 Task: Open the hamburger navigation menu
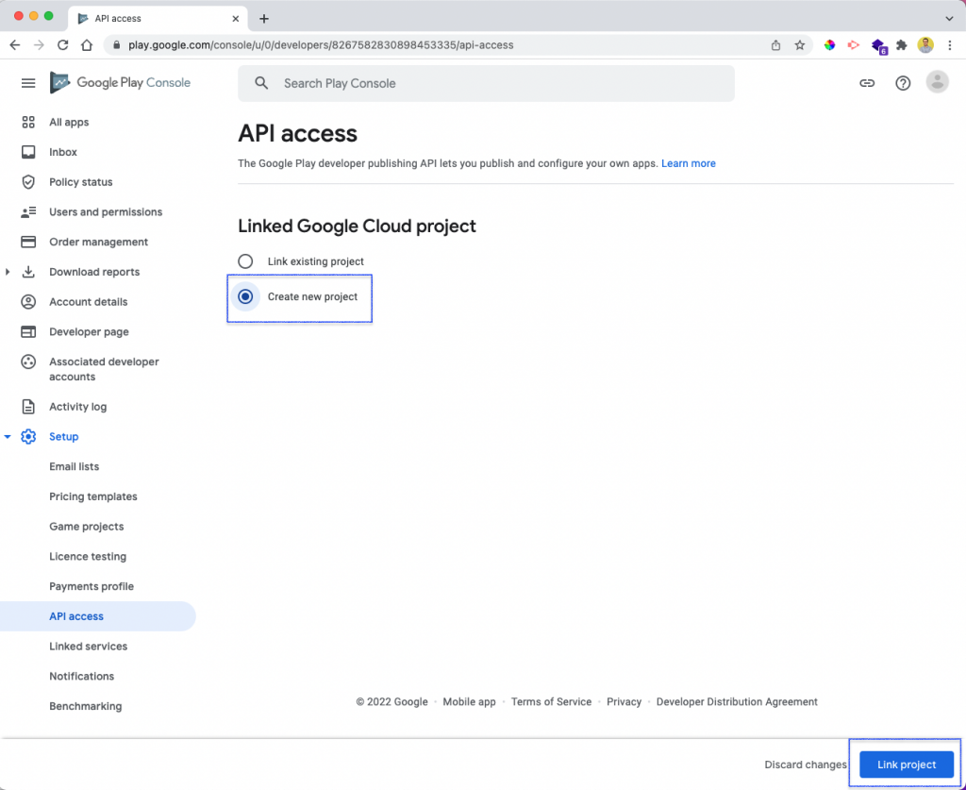(28, 83)
